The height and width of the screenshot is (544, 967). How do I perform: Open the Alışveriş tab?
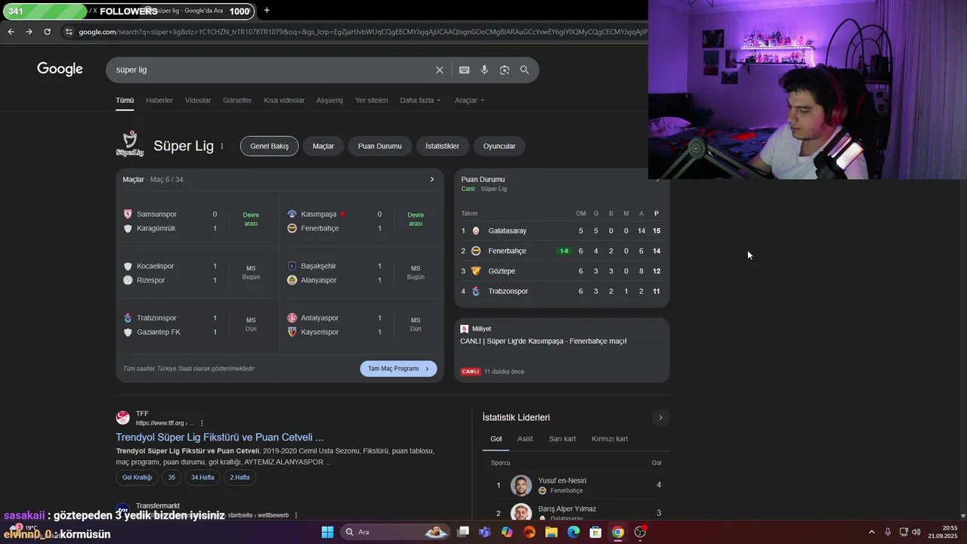[329, 100]
